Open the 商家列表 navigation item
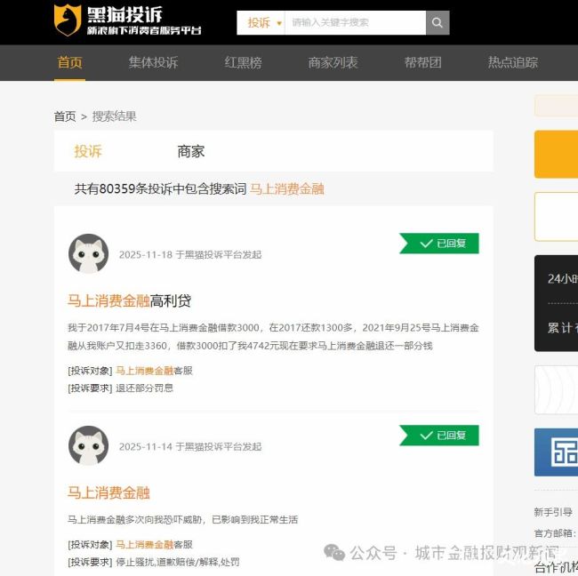Viewport: 578px width, 576px height. [333, 62]
